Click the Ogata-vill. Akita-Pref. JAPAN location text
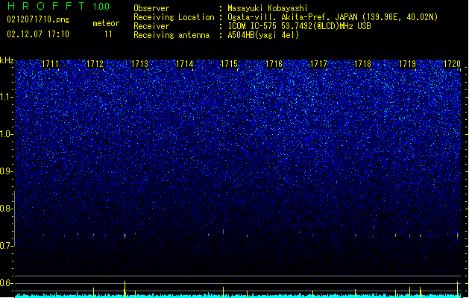This screenshot has width=469, height=298. point(292,17)
